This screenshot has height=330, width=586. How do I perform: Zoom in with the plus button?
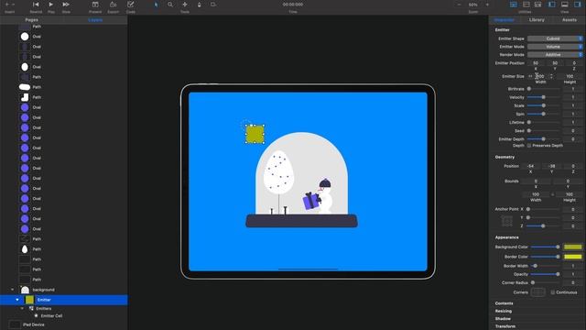point(487,5)
